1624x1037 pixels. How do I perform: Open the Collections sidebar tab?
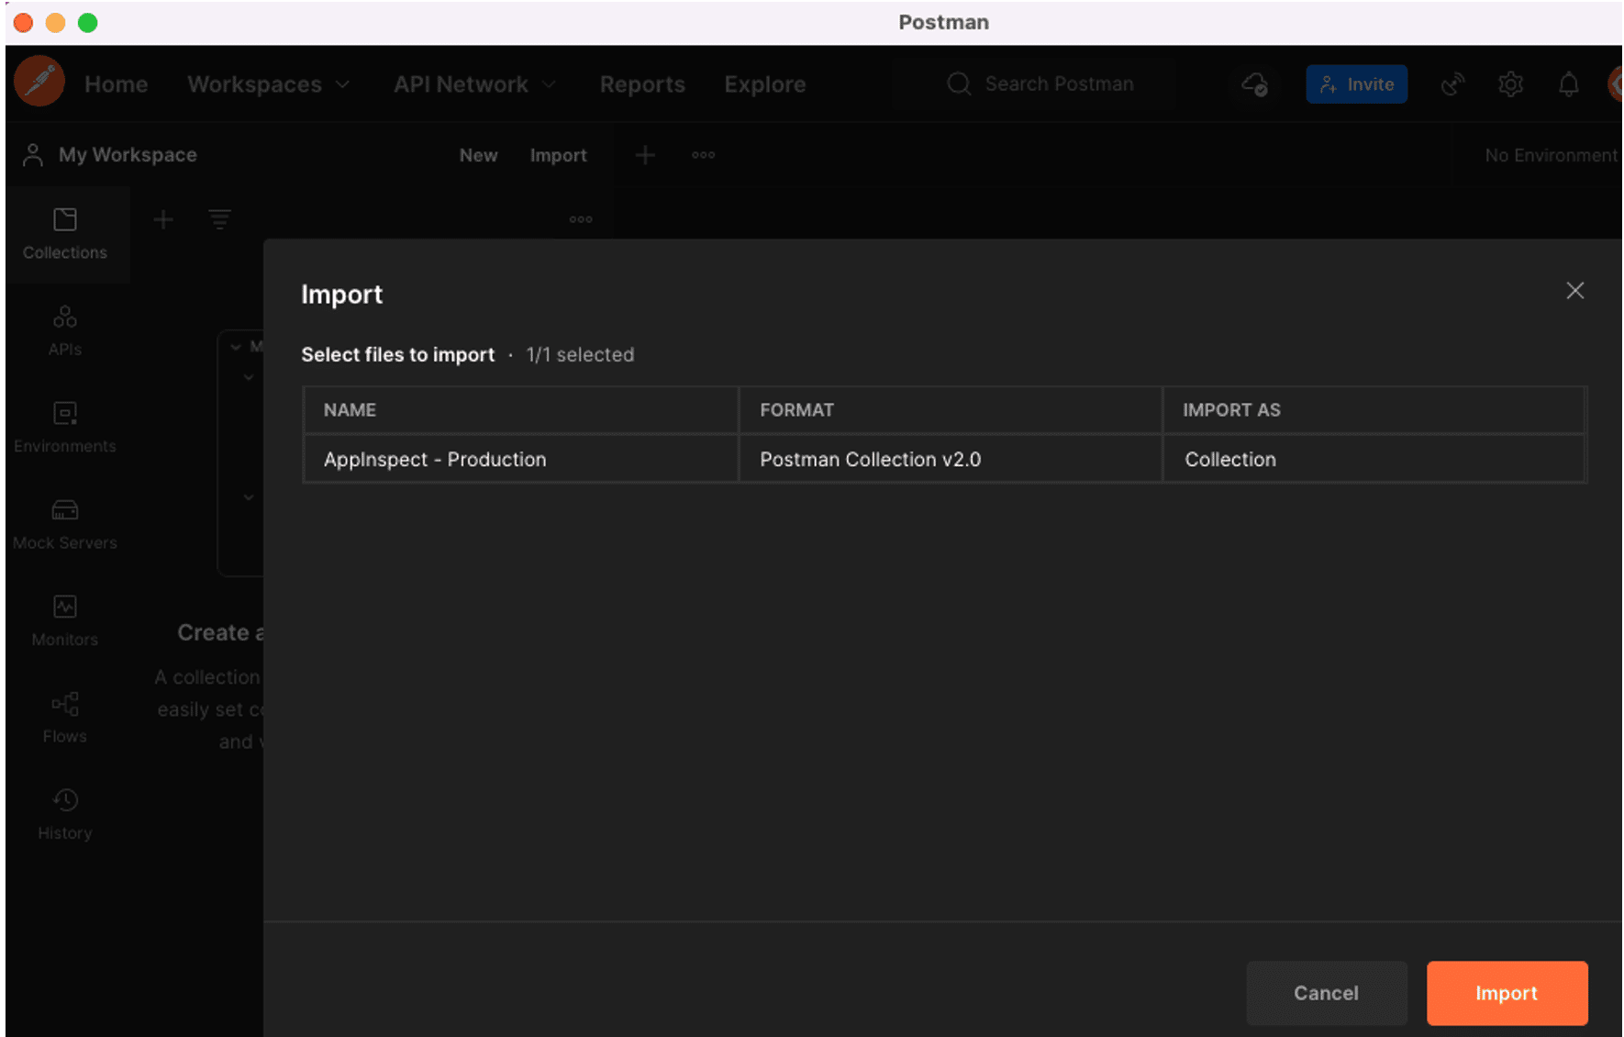(x=65, y=234)
